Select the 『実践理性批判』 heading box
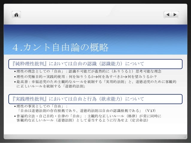Image resolution: width=191 pixels, height=143 pixels. (95, 99)
